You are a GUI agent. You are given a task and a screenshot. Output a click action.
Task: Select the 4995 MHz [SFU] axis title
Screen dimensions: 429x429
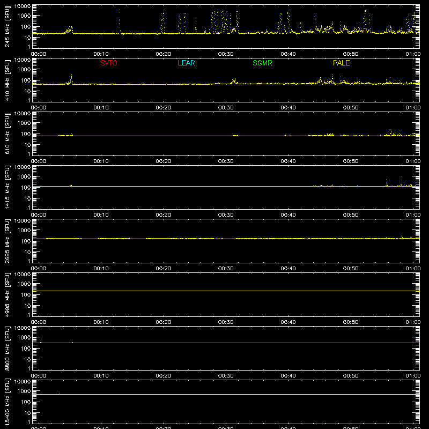7,294
